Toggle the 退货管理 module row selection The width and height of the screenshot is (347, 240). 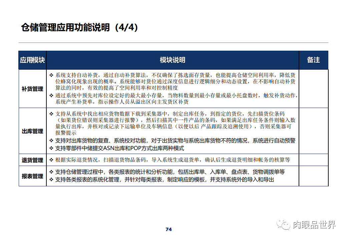(x=32, y=160)
